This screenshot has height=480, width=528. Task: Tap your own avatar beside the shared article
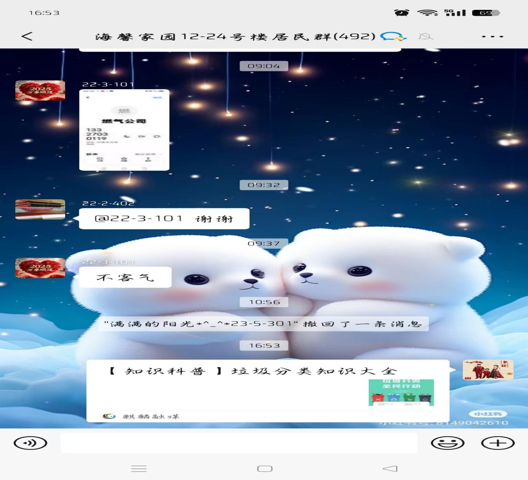click(x=488, y=370)
